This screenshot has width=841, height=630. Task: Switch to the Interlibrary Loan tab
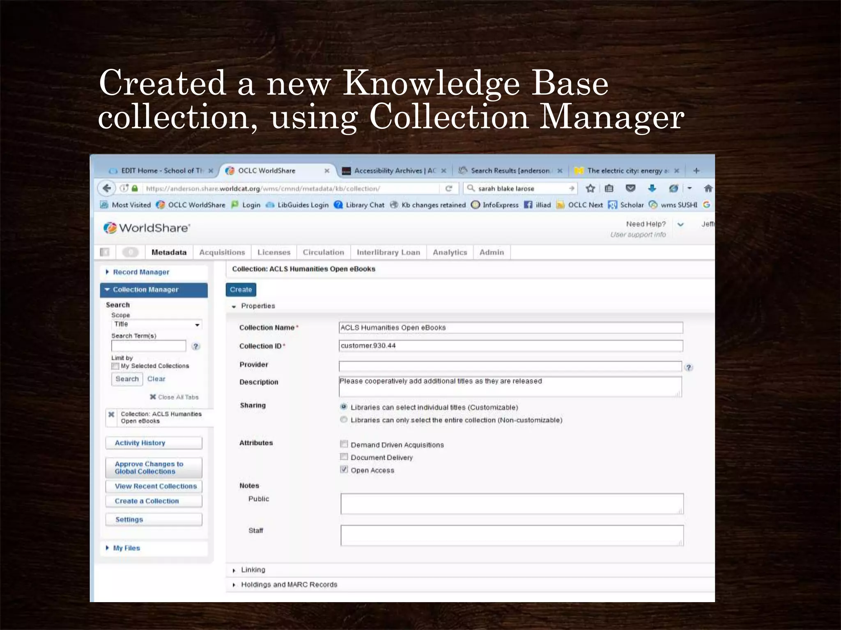(388, 252)
